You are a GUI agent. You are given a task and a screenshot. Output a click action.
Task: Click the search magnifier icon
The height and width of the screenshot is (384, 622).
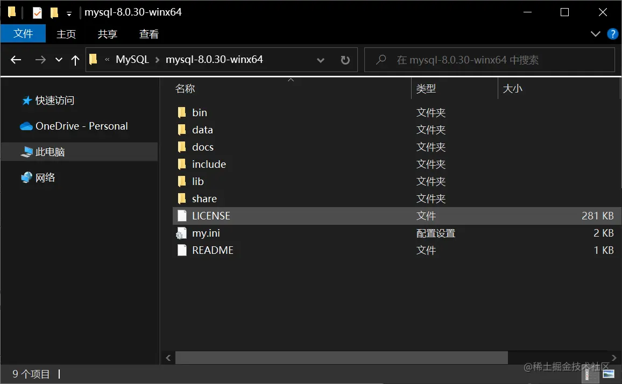click(381, 60)
